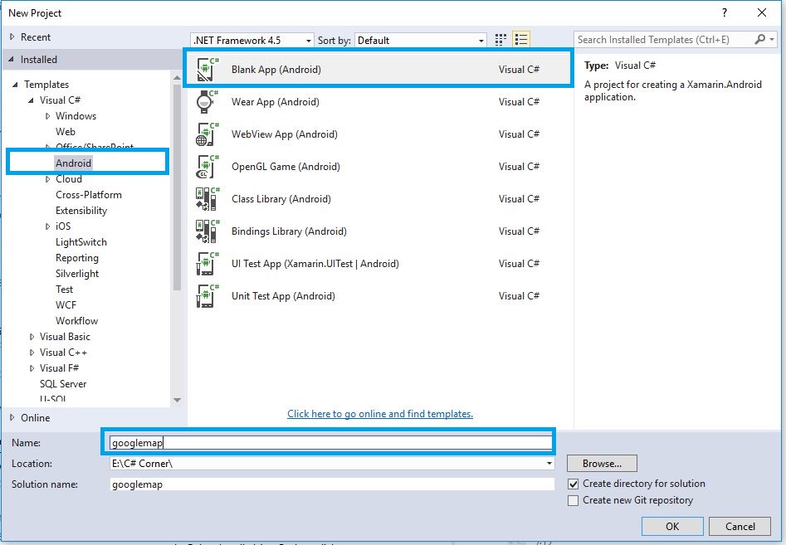Select the Wear App (Android) watch icon

tap(207, 102)
